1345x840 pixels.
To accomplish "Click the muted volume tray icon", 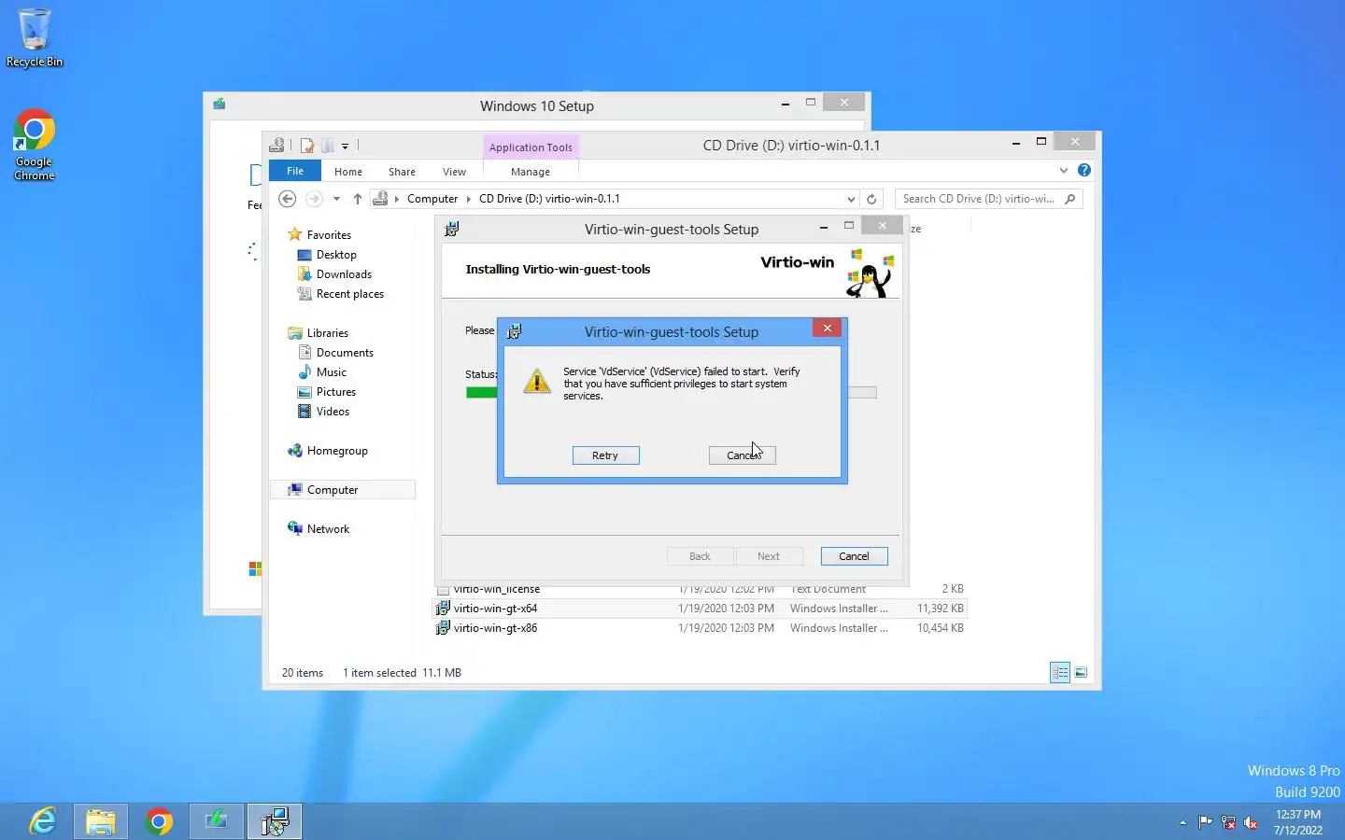I will click(x=1251, y=822).
